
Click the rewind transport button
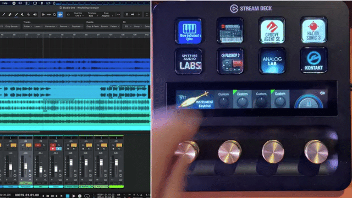[x=48, y=196]
